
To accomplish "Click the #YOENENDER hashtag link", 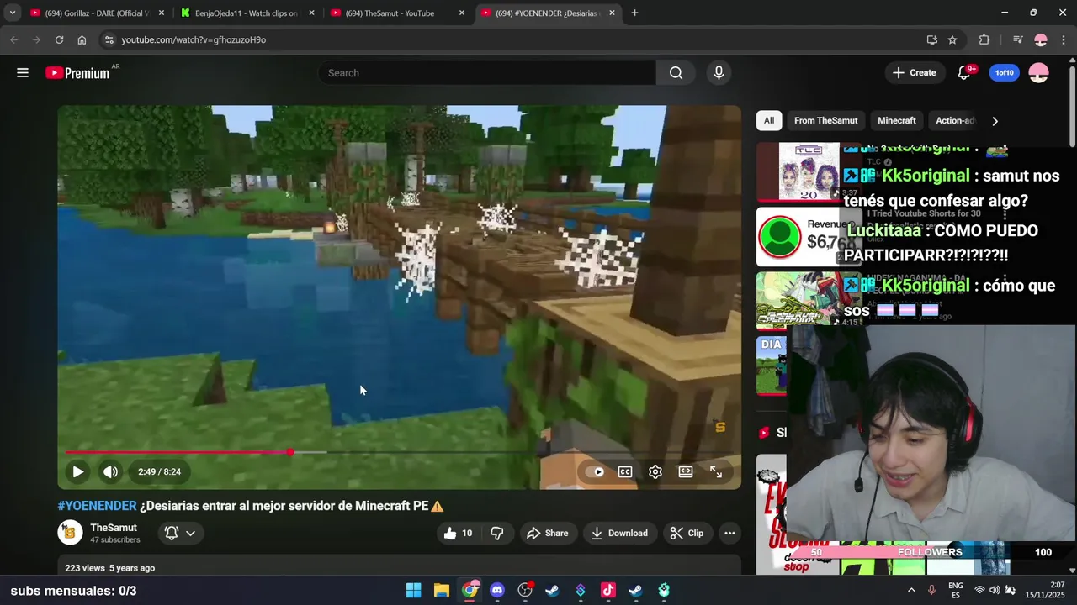I will [x=97, y=506].
